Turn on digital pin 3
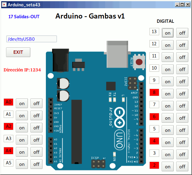Viewport: 192px width, 175px height. tap(167, 154)
